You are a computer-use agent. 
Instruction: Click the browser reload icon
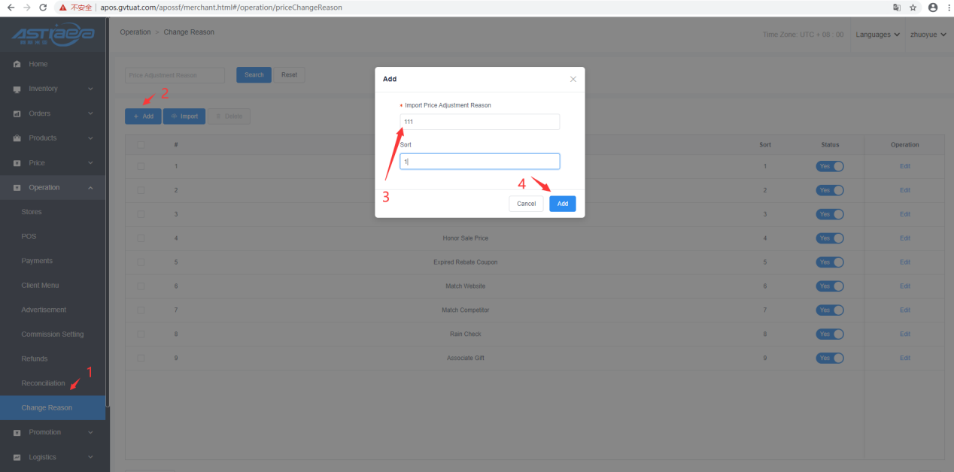tap(43, 7)
